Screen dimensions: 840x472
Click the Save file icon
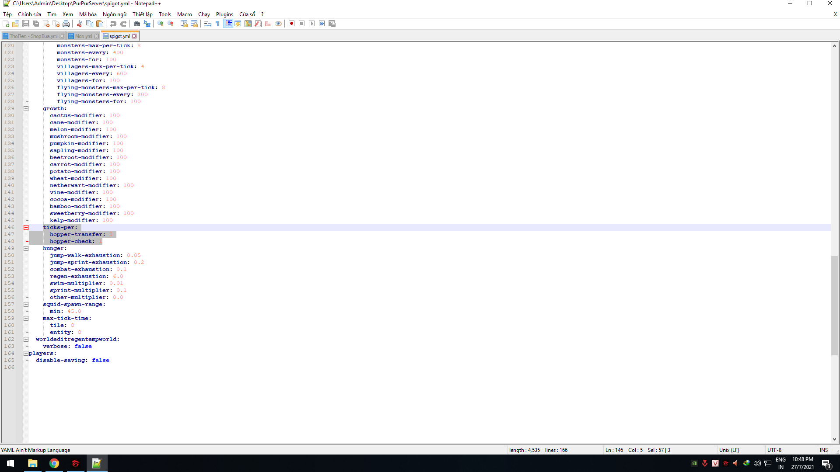(26, 24)
